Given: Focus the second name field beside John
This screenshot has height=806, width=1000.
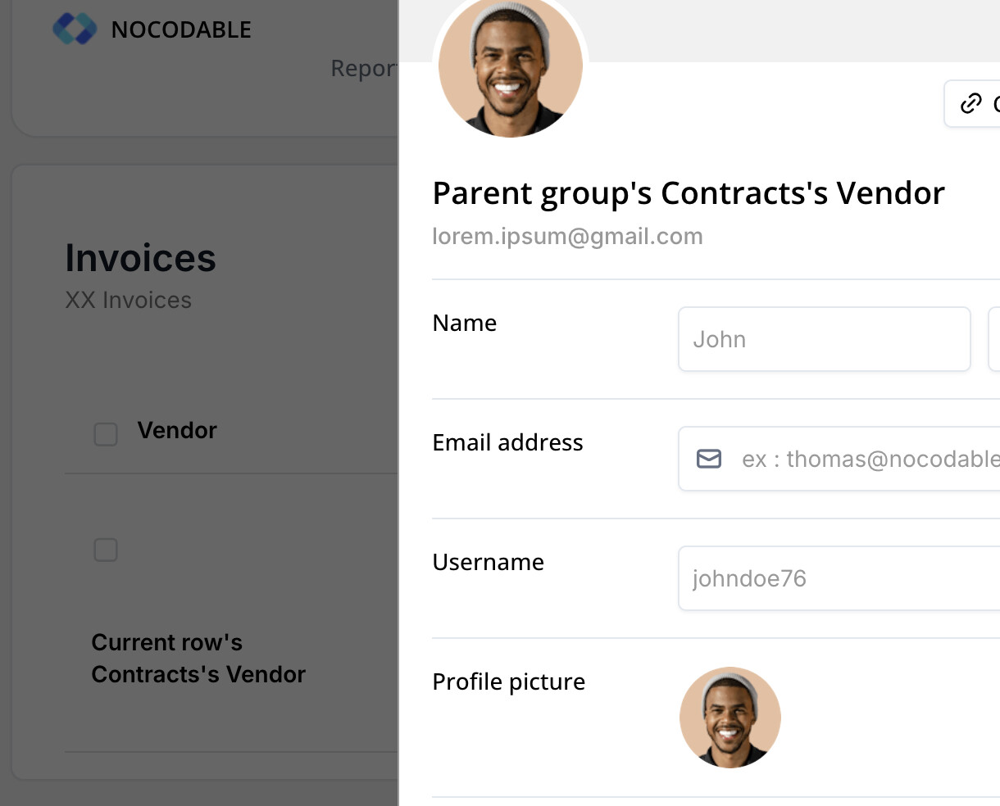Looking at the screenshot, I should tap(994, 339).
